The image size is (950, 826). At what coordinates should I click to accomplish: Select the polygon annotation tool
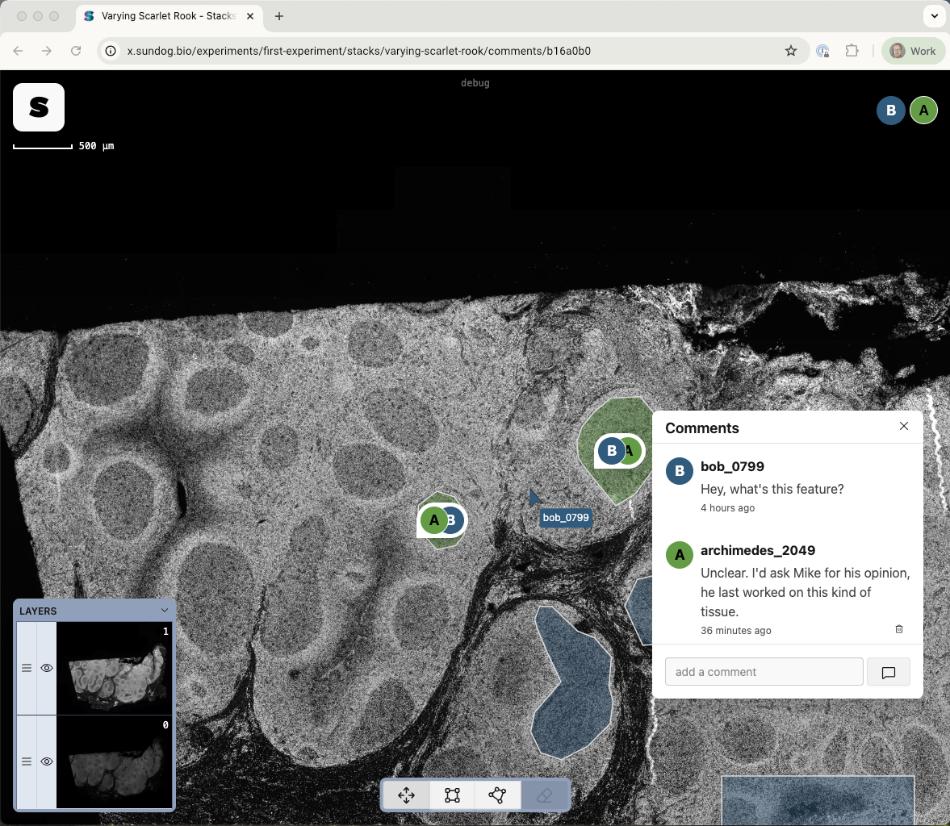click(x=497, y=795)
